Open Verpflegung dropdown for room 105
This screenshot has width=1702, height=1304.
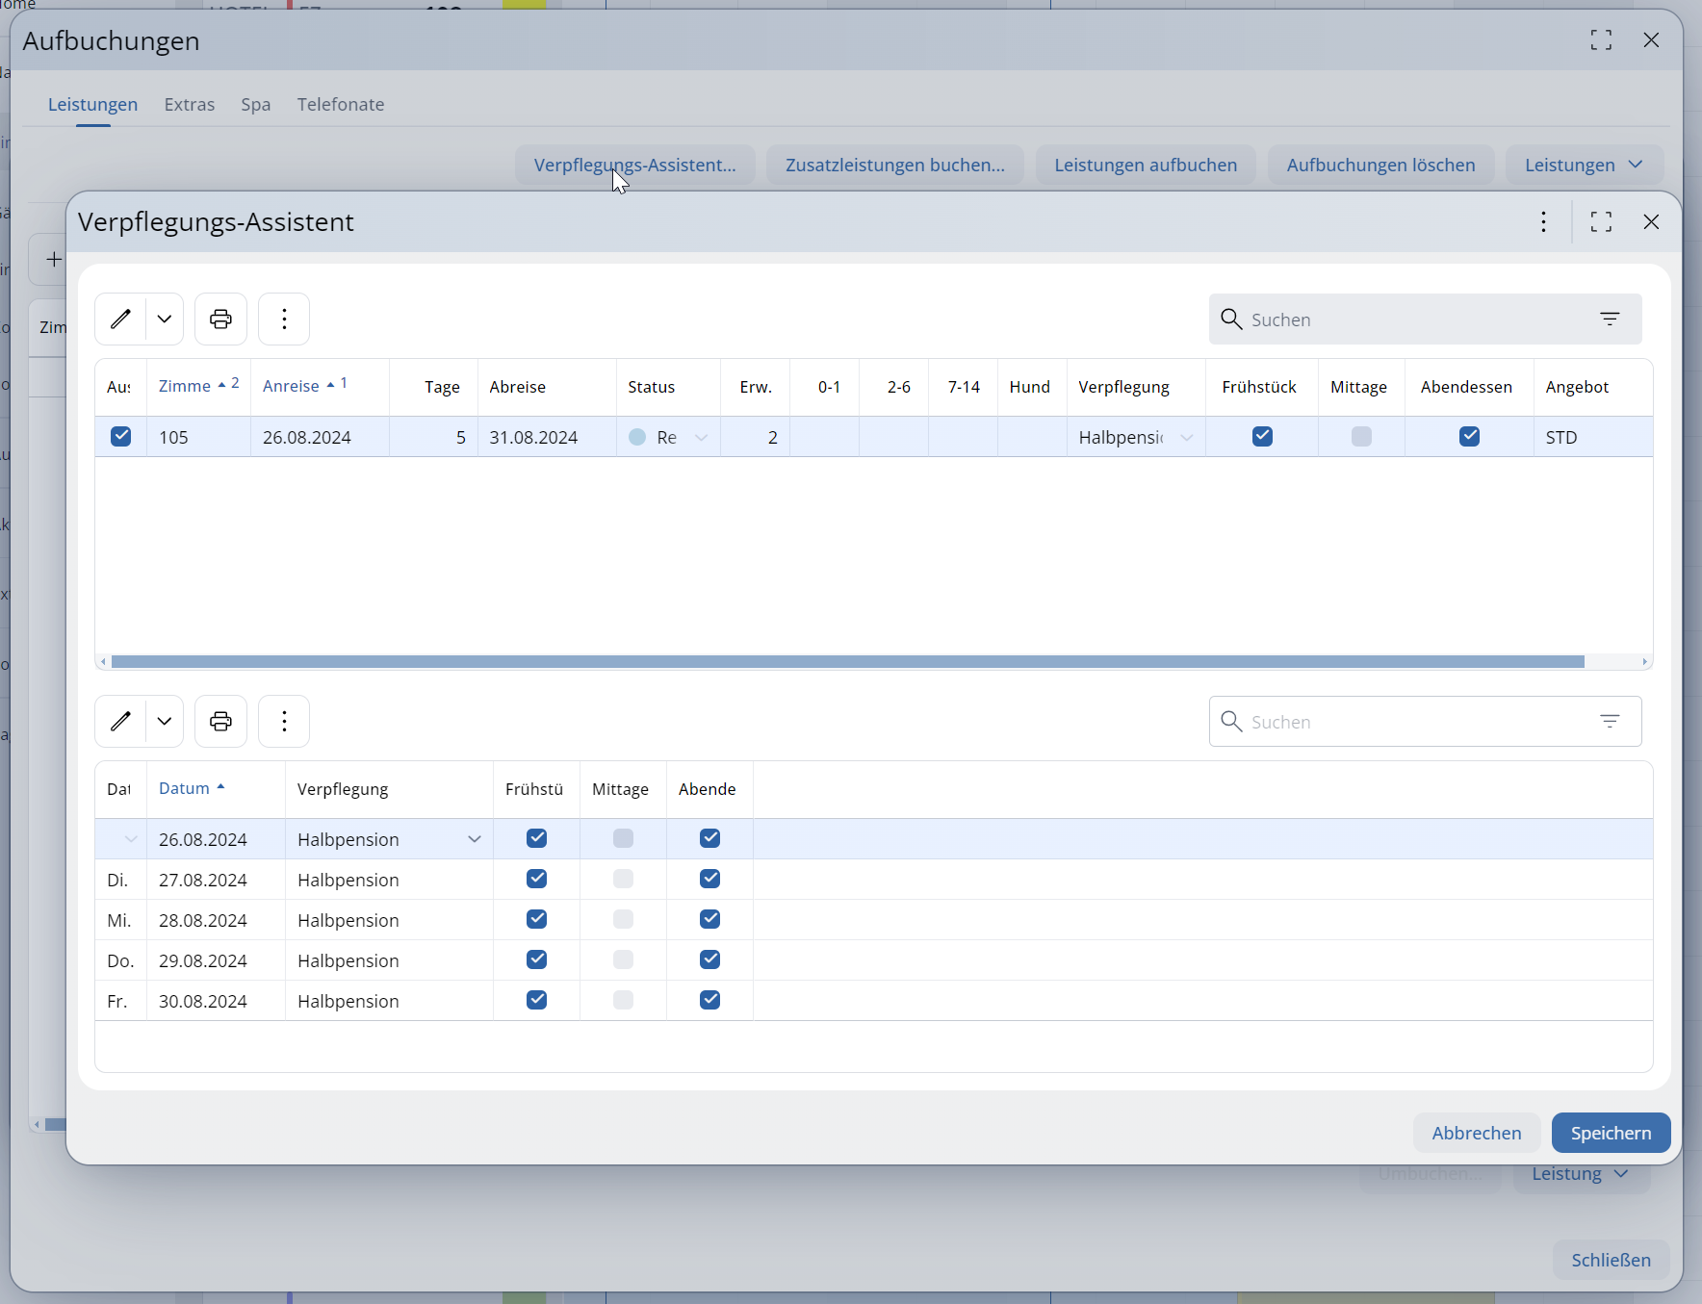1187,437
